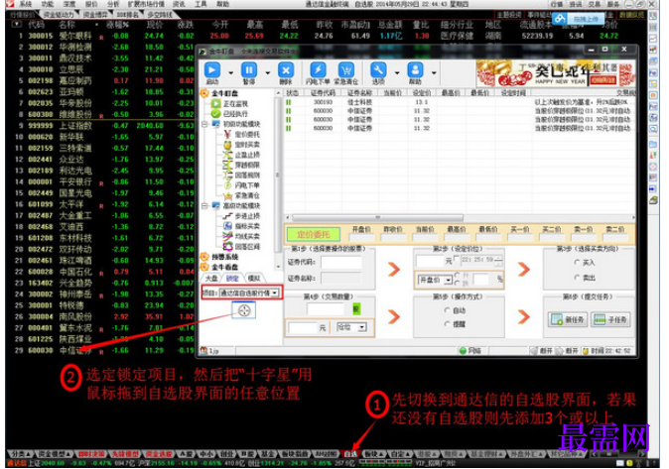Screen dimensions: 669x469
Task: Open the 通达信自选股行情 project dropdown
Action: click(249, 293)
